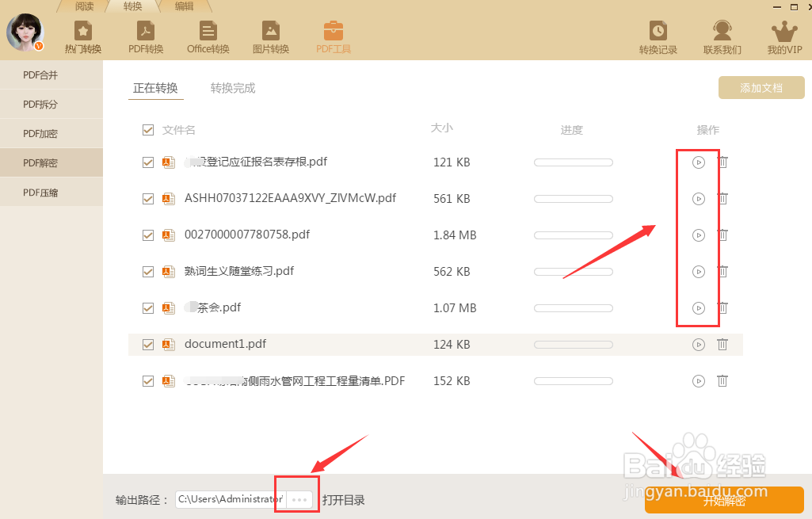812x519 pixels.
Task: View 转换记录 conversion history
Action: tap(658, 36)
